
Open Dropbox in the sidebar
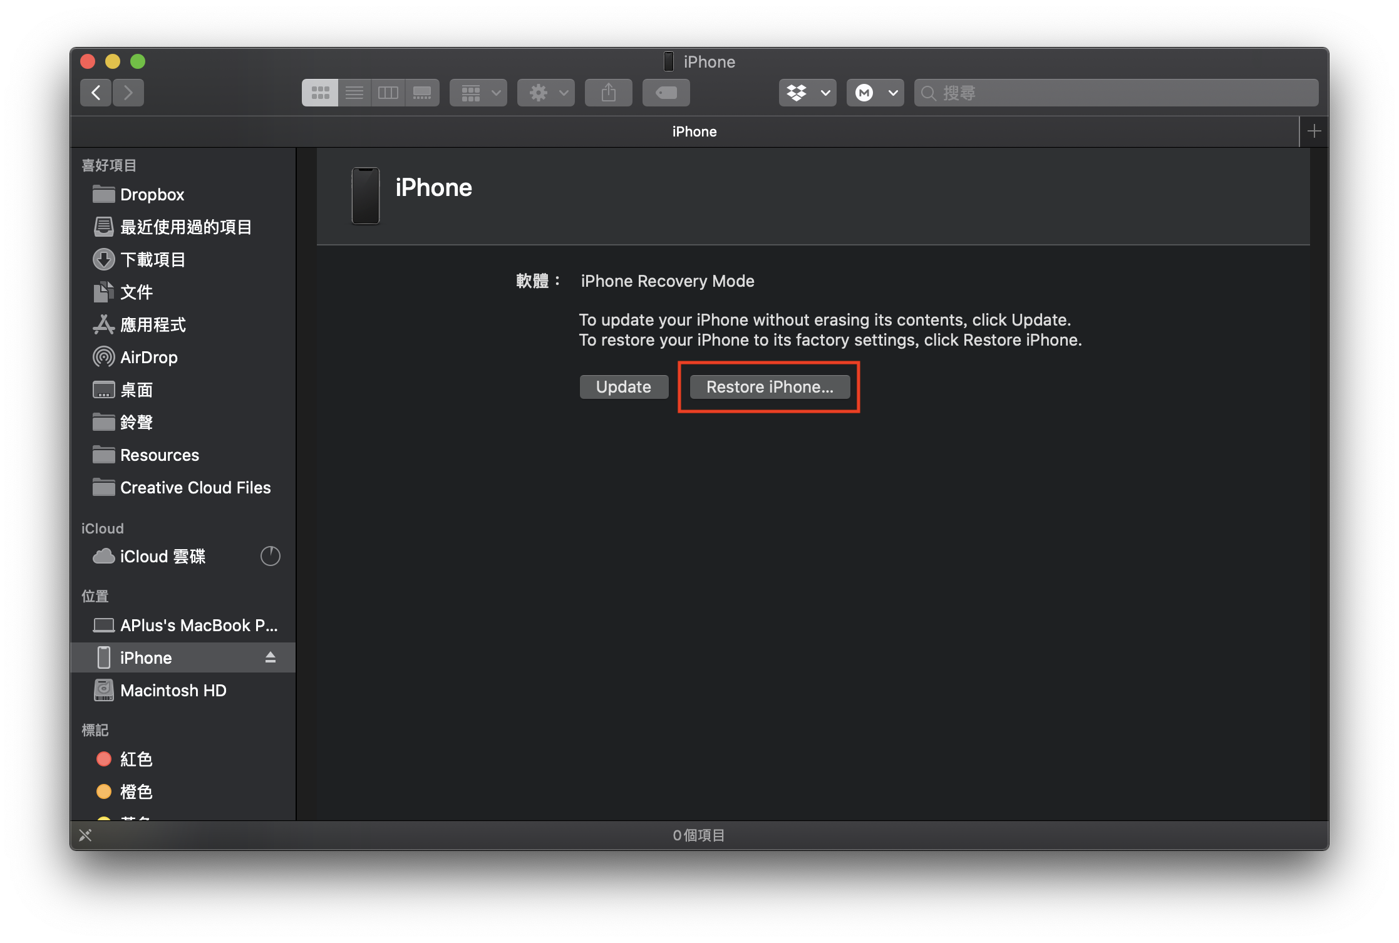[x=183, y=195]
